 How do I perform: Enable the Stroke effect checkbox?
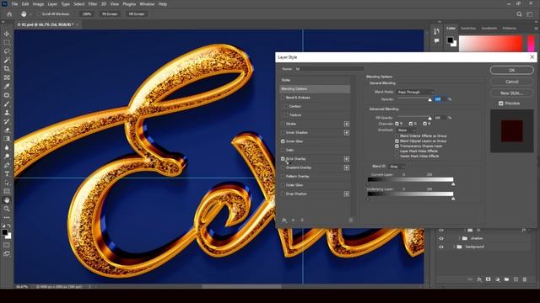[x=283, y=124]
